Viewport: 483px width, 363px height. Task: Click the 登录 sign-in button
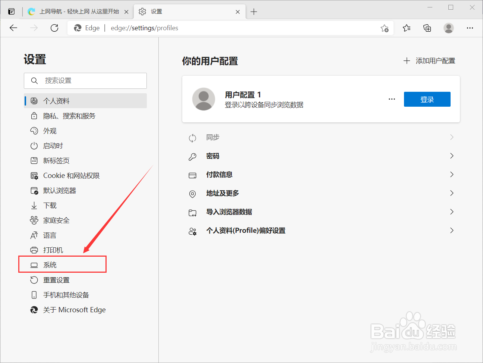coord(427,99)
